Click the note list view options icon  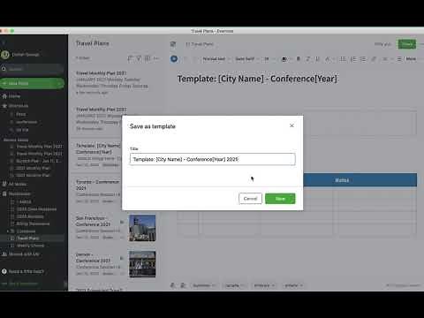[x=148, y=58]
